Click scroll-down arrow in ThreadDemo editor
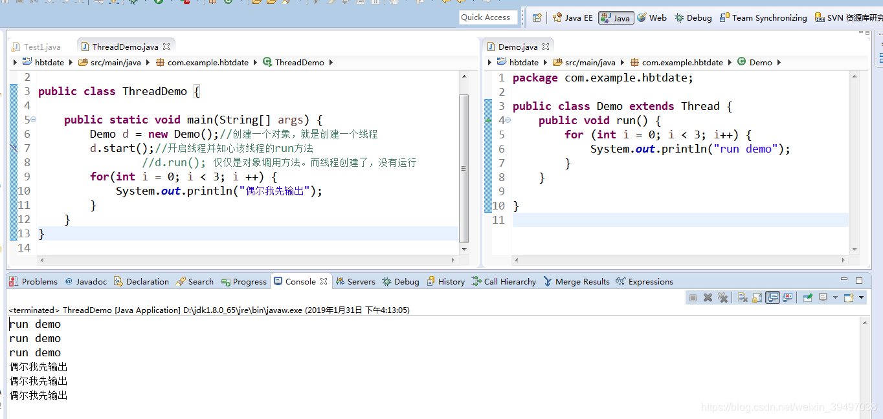Image resolution: width=883 pixels, height=419 pixels. [x=464, y=248]
